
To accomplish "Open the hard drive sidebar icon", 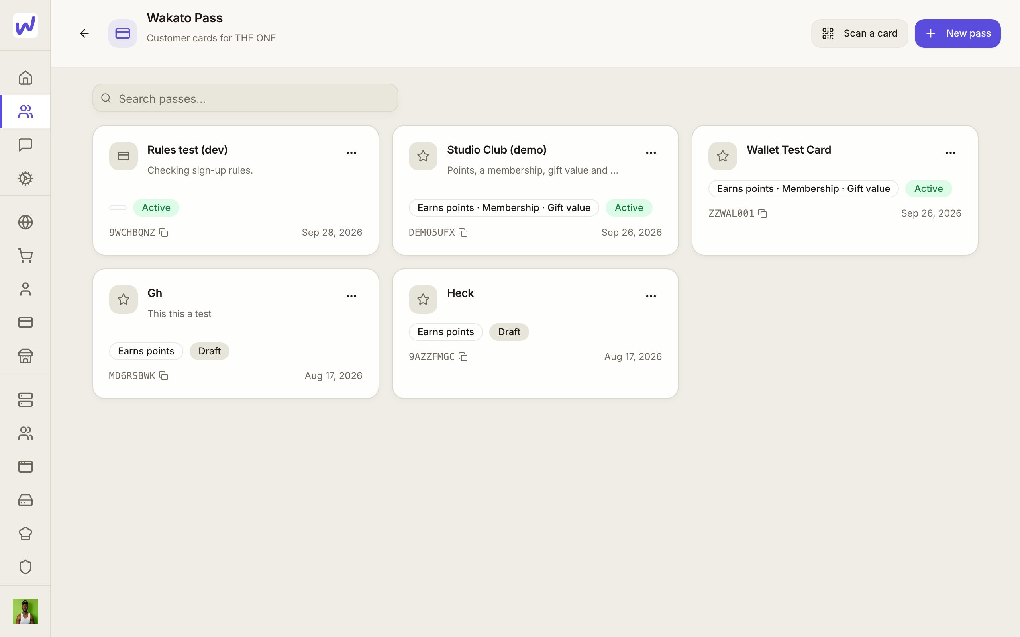I will click(25, 500).
